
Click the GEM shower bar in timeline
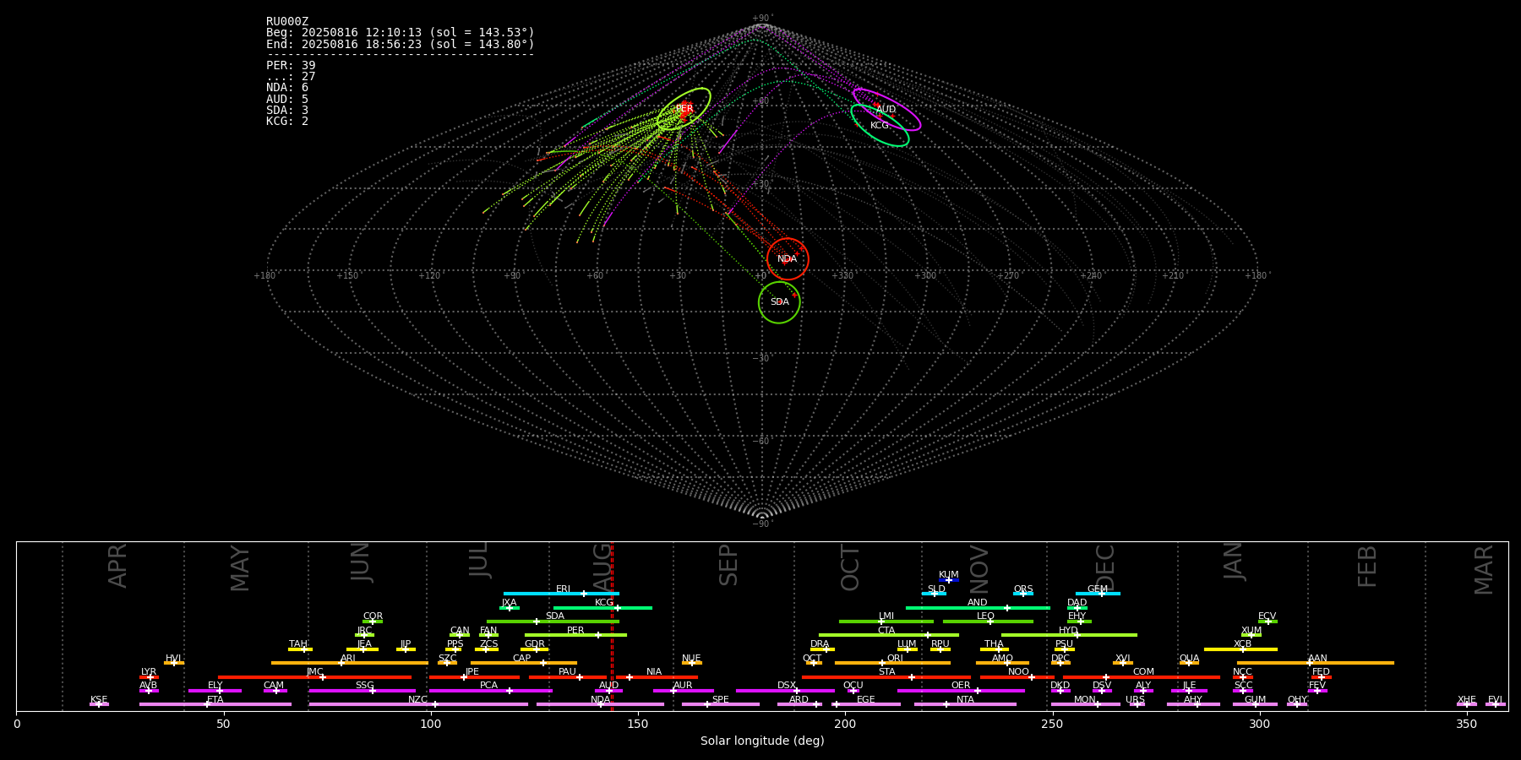1098,594
